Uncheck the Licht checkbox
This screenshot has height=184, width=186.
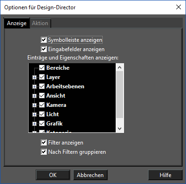[x=42, y=114]
